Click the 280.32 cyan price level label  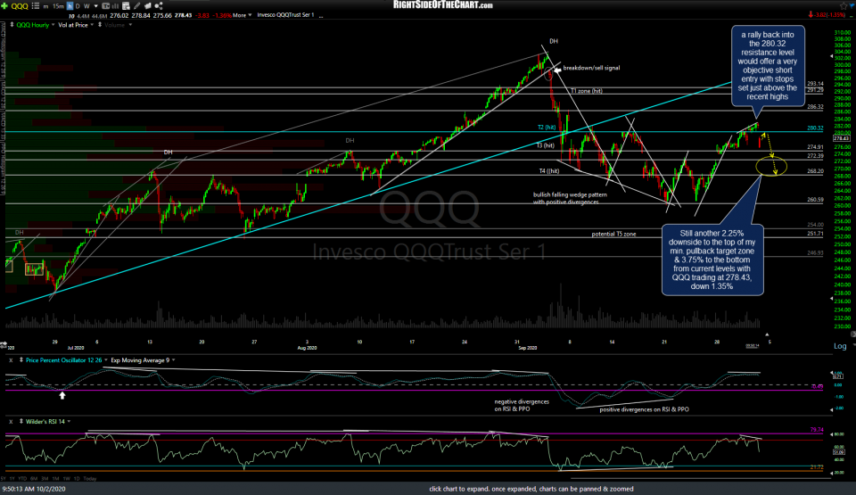(x=815, y=128)
